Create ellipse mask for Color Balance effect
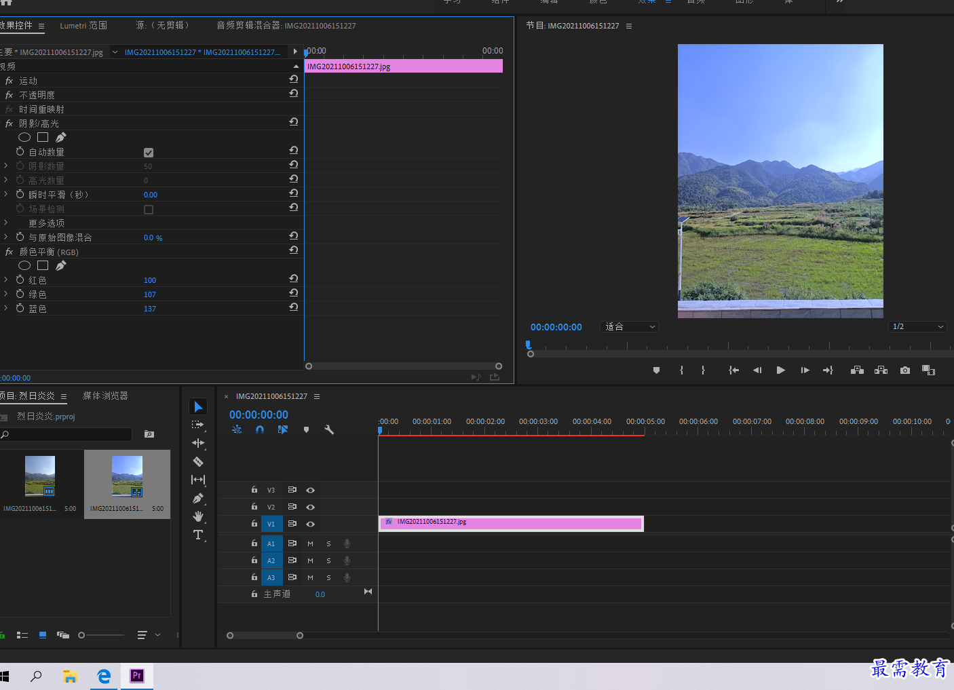Image resolution: width=954 pixels, height=690 pixels. (24, 265)
